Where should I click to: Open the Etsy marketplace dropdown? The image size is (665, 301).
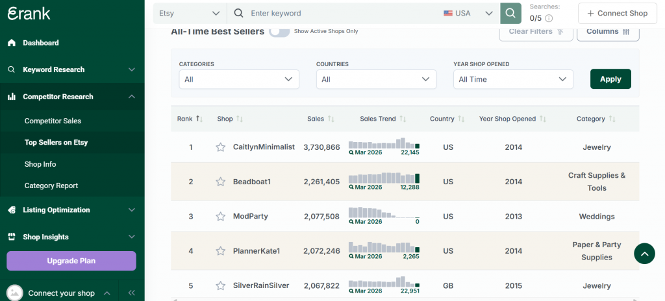(190, 13)
